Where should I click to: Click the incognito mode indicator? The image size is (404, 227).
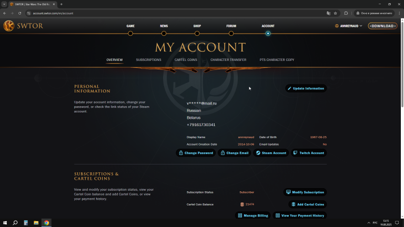point(375,13)
